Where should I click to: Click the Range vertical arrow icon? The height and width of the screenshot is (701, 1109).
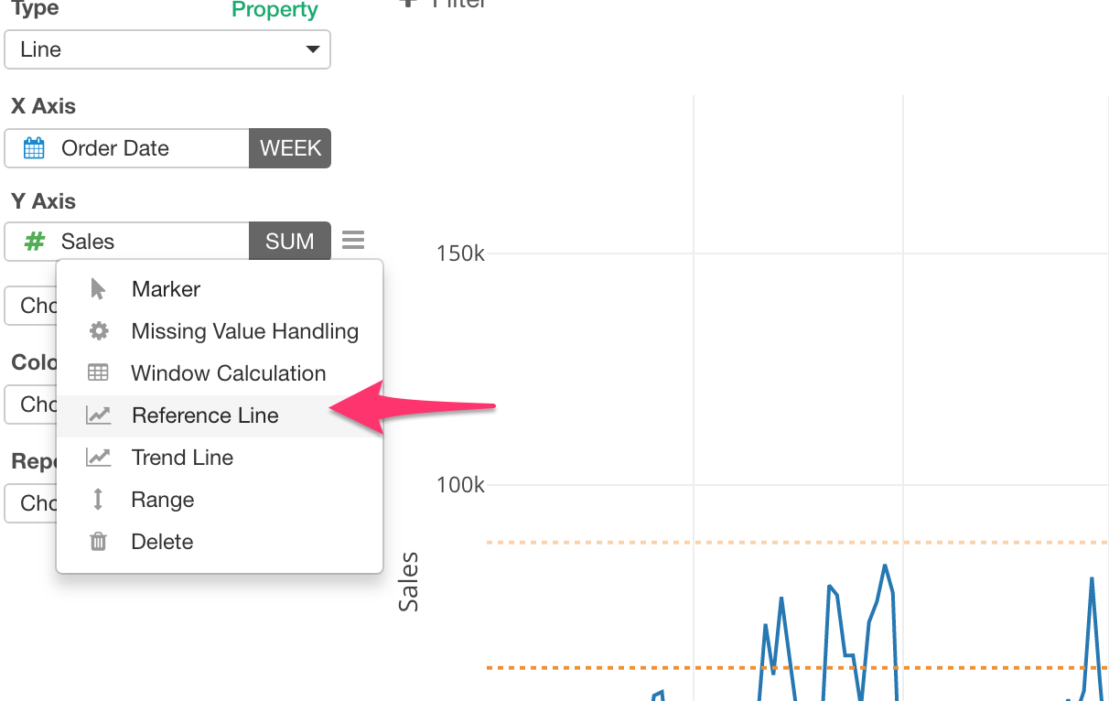(x=98, y=500)
